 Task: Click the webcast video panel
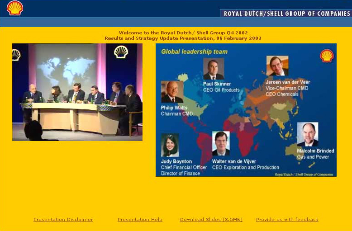click(77, 92)
